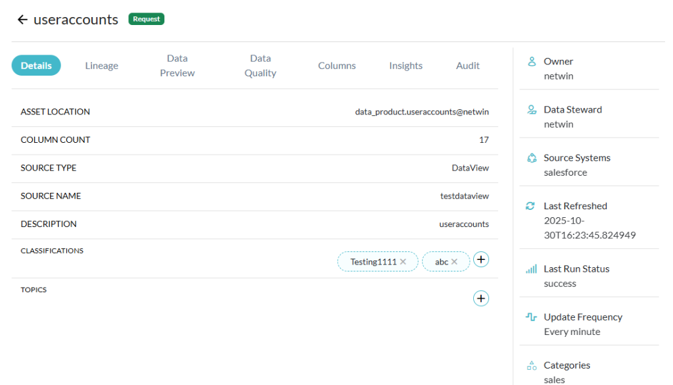Click the Last Run Status bar chart icon
The height and width of the screenshot is (385, 673).
coord(531,269)
